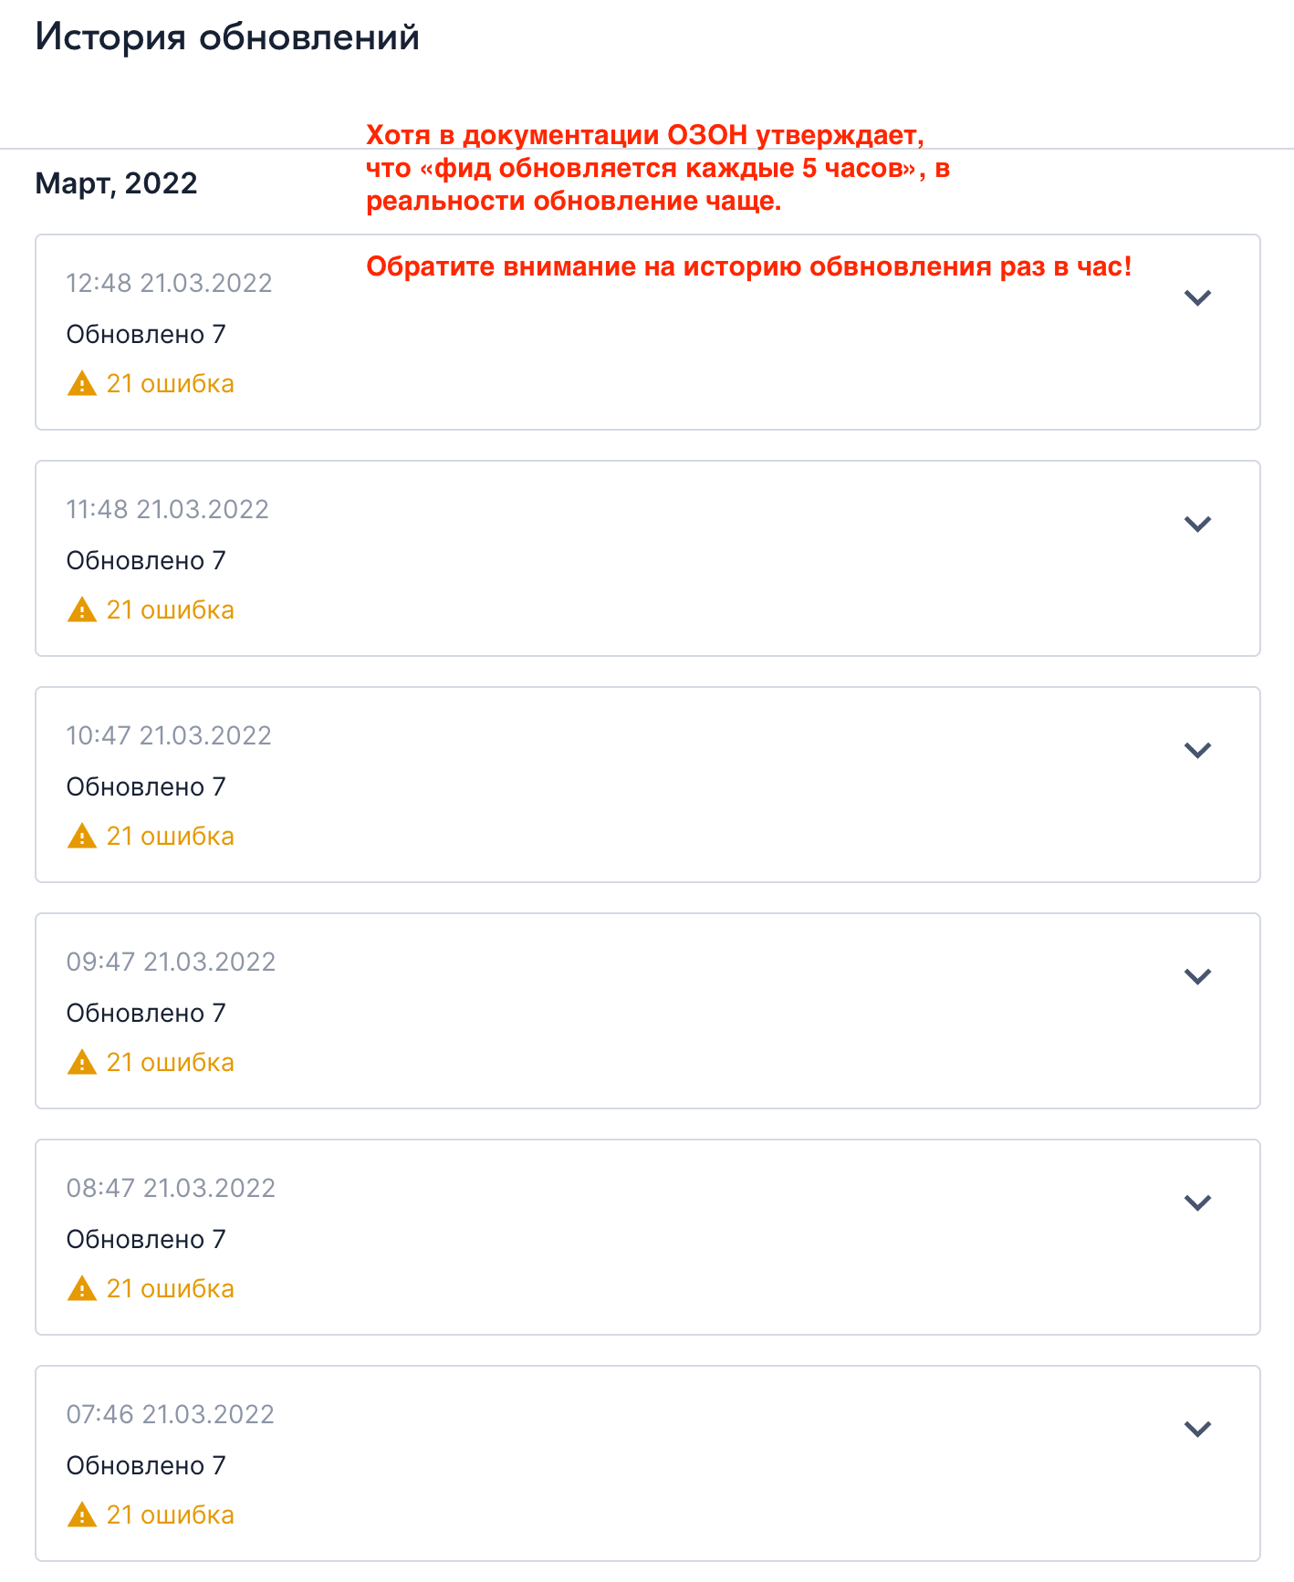Open the '21 ошибка' link at 09:47

point(170,1063)
